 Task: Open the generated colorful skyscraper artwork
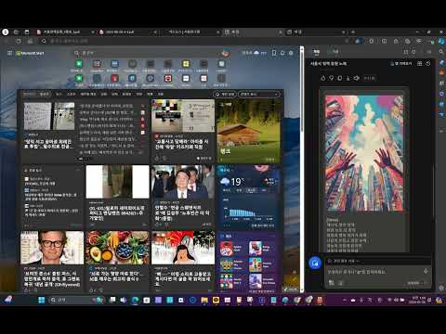click(364, 153)
